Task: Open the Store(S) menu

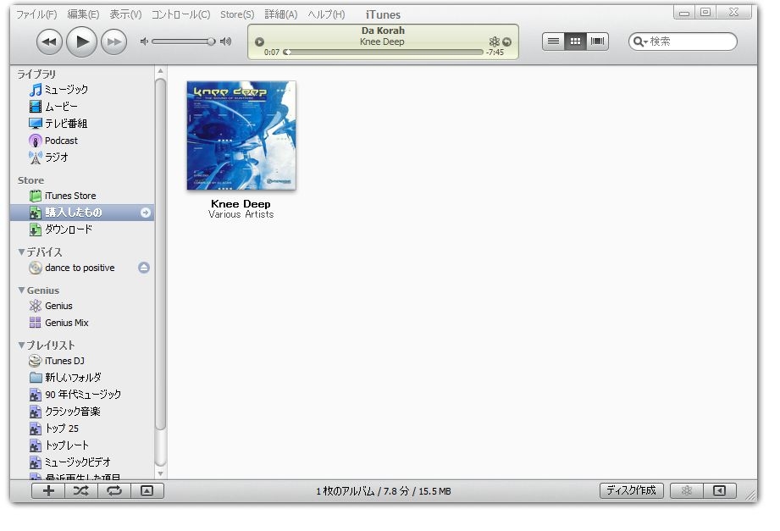Action: tap(237, 14)
